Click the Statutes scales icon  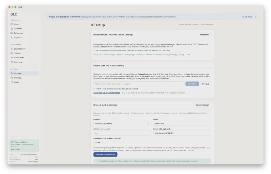(x=12, y=53)
